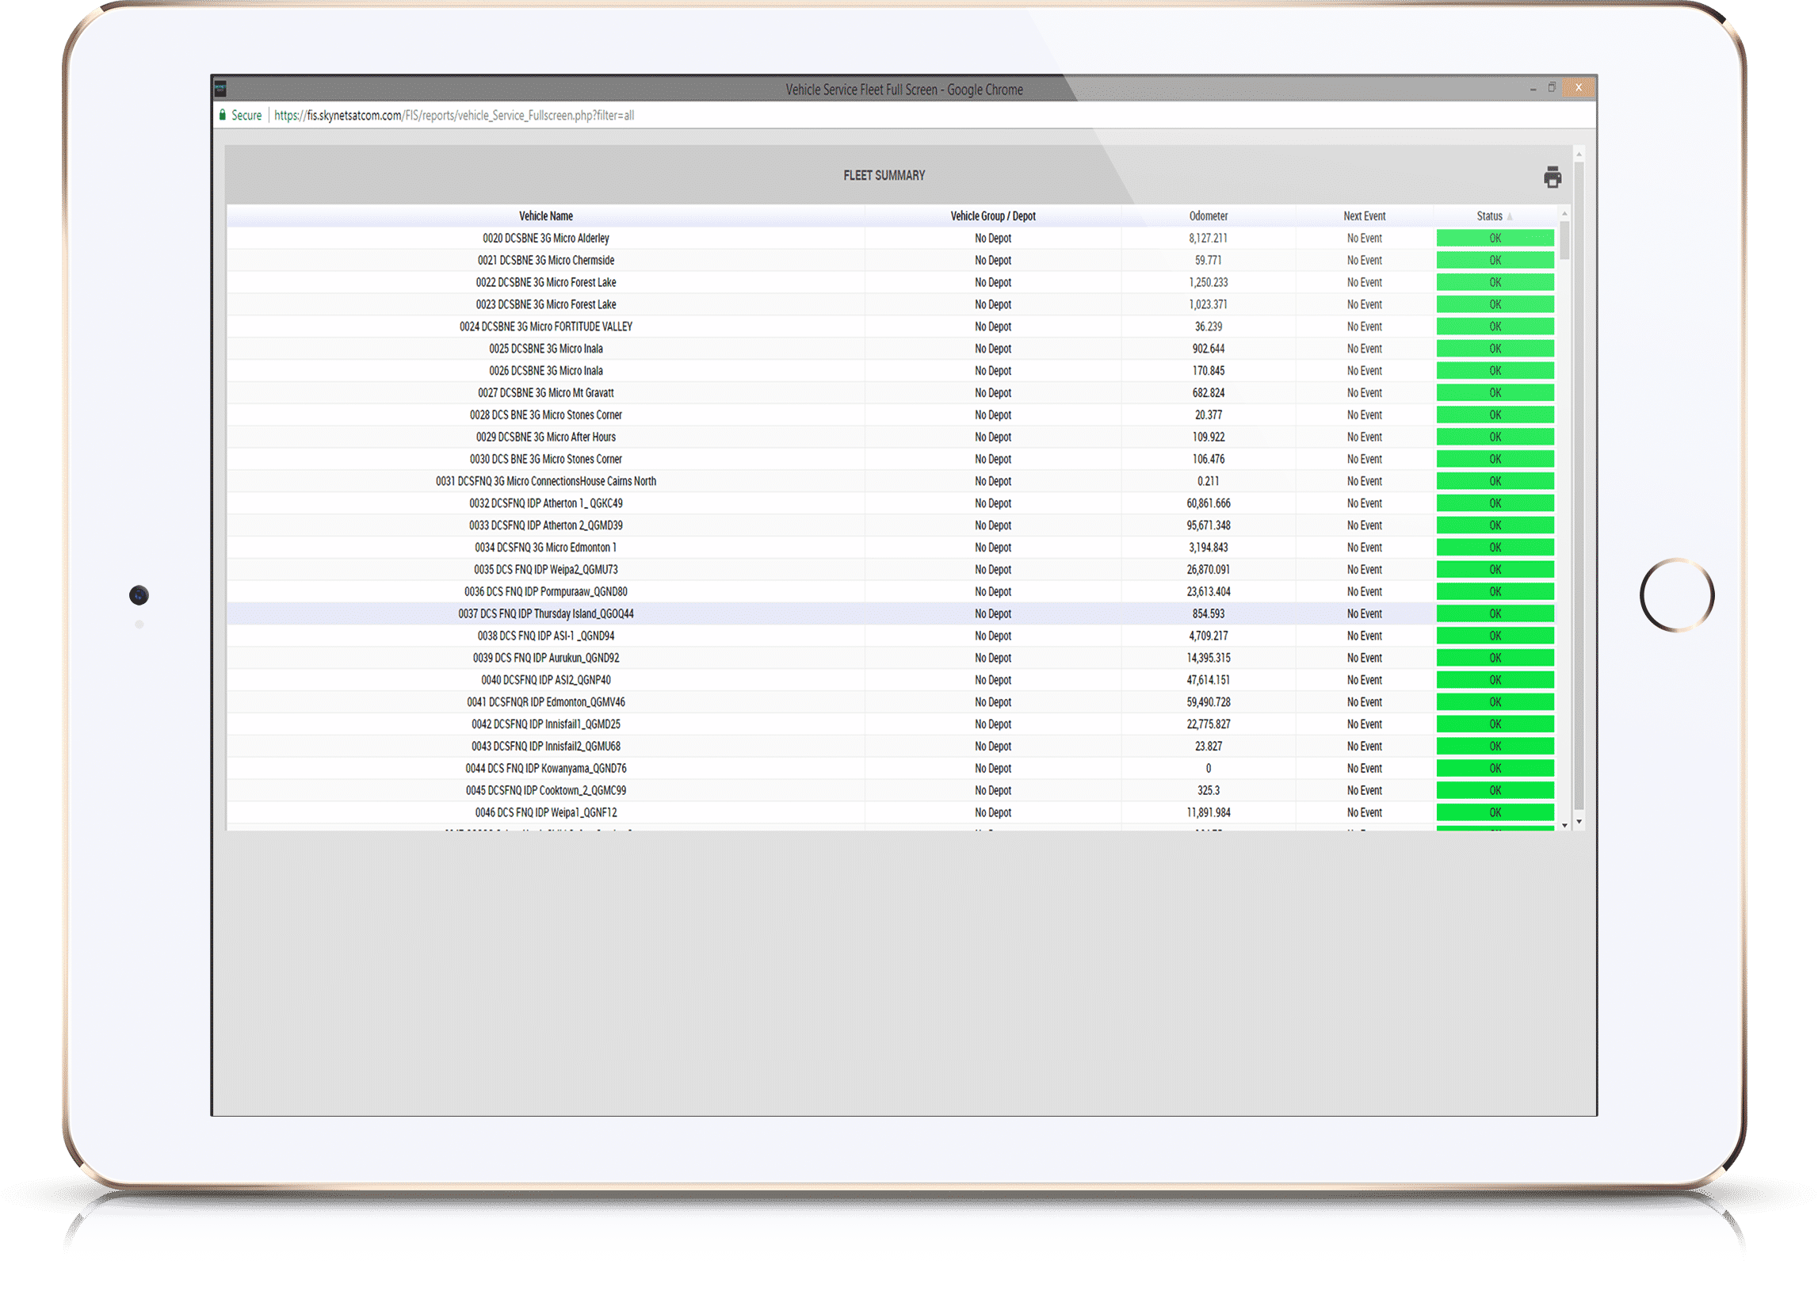Select row 0020 DCSBNE 3G Micro Alderley
Screen dimensions: 1818x1299
[x=891, y=239]
